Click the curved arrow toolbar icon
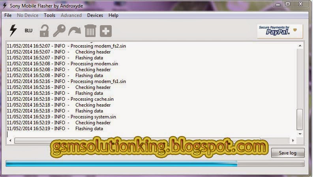Image resolution: width=313 pixels, height=177 pixels. click(x=75, y=31)
